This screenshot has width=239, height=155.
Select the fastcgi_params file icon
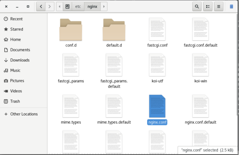click(71, 65)
